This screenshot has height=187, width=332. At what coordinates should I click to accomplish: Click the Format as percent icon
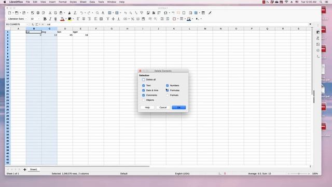pos(133,19)
